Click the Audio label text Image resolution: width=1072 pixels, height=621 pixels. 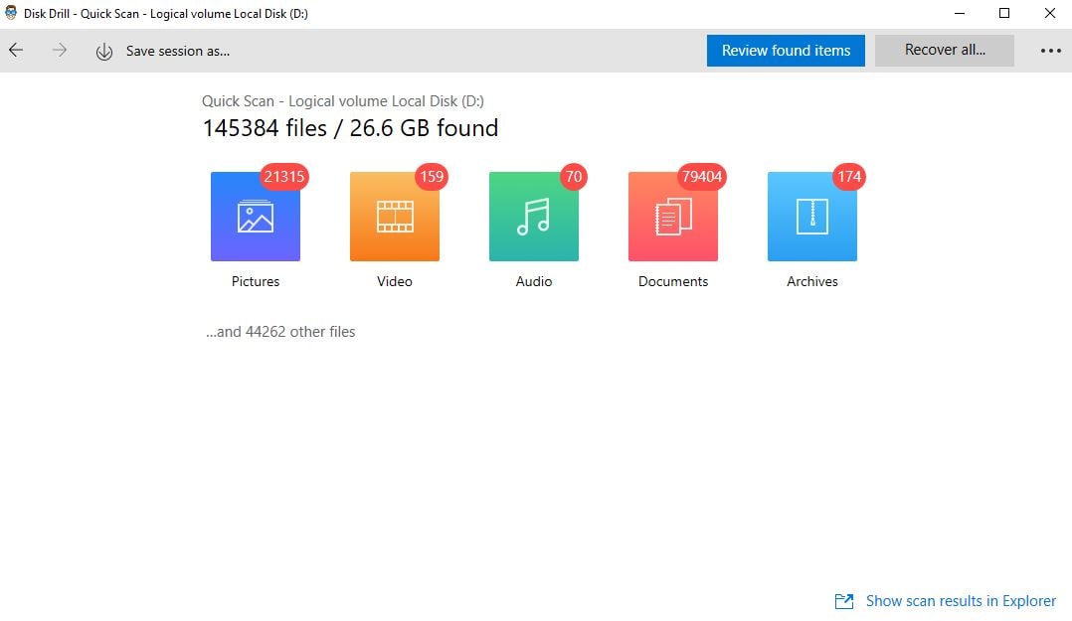point(534,281)
